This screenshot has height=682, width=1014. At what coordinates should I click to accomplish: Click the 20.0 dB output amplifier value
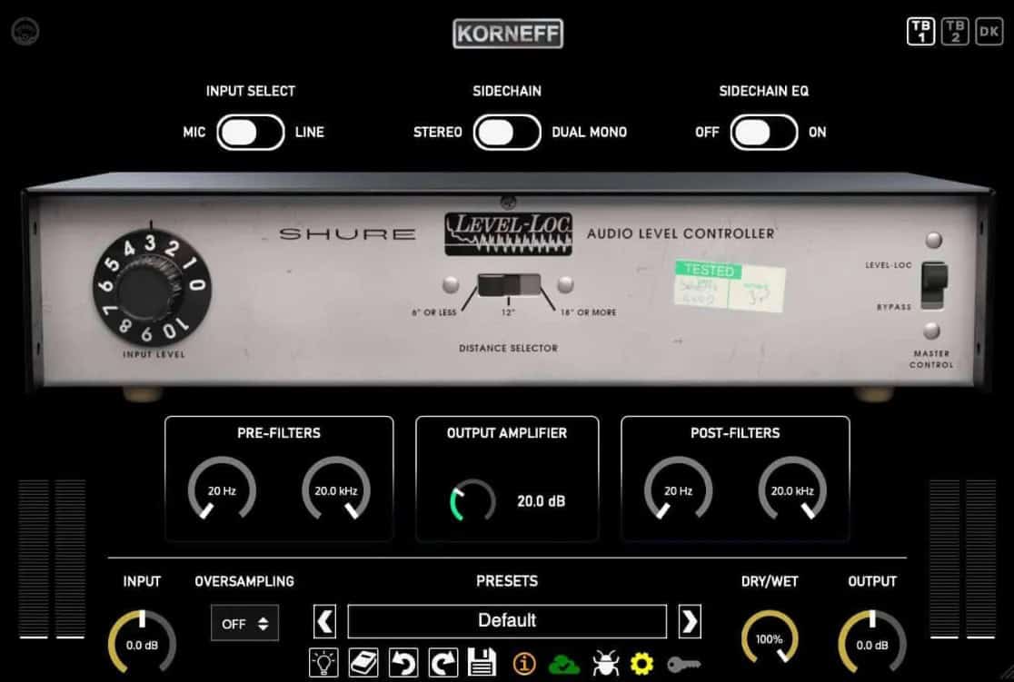click(x=542, y=501)
